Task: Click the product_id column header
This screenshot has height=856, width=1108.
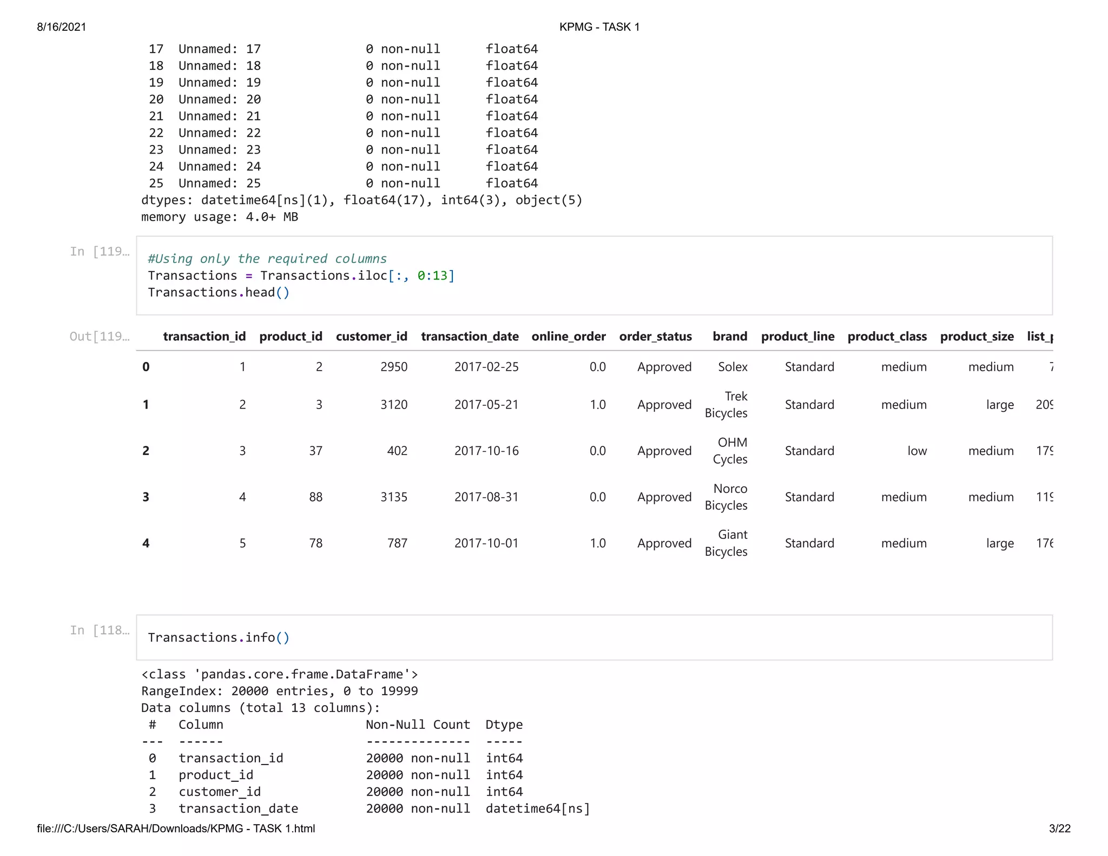Action: [291, 337]
